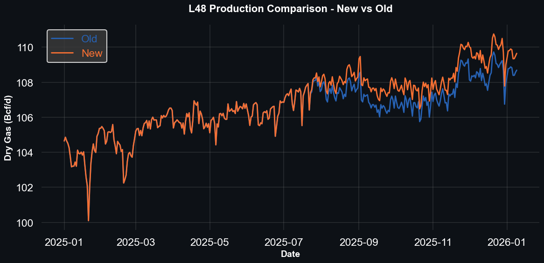Click the 104 y-axis tick label
Screen dimensions: 544x263
[x=25, y=153]
